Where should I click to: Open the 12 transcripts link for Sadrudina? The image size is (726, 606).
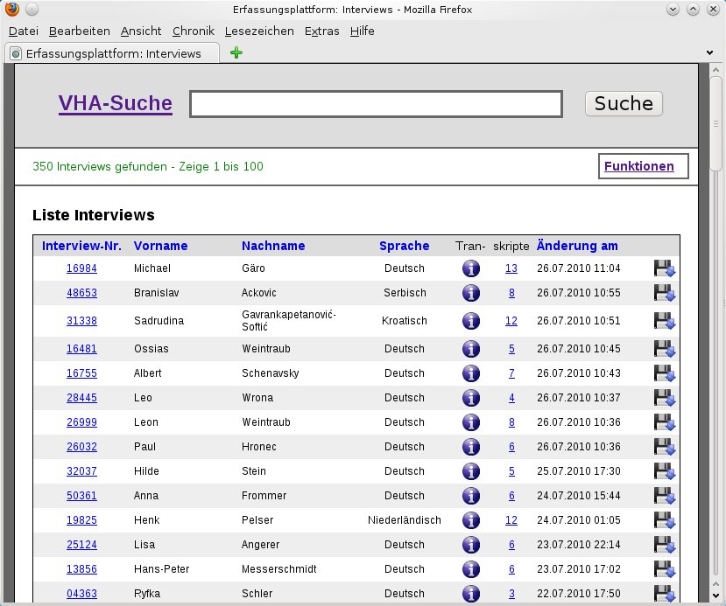pos(511,321)
